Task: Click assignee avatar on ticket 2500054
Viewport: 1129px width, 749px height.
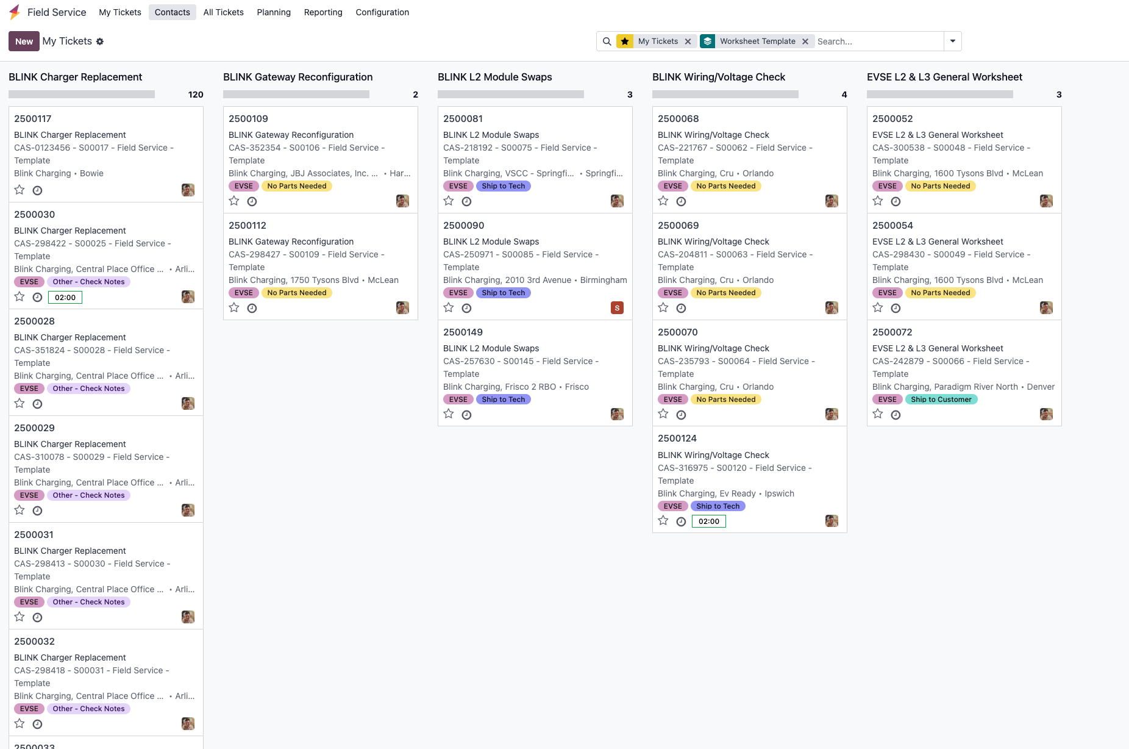Action: [1046, 308]
